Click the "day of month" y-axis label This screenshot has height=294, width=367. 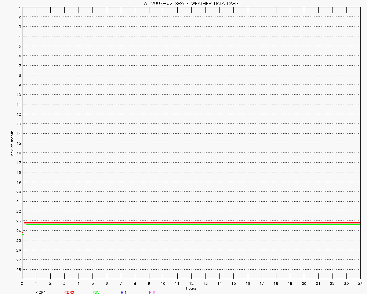[12, 143]
